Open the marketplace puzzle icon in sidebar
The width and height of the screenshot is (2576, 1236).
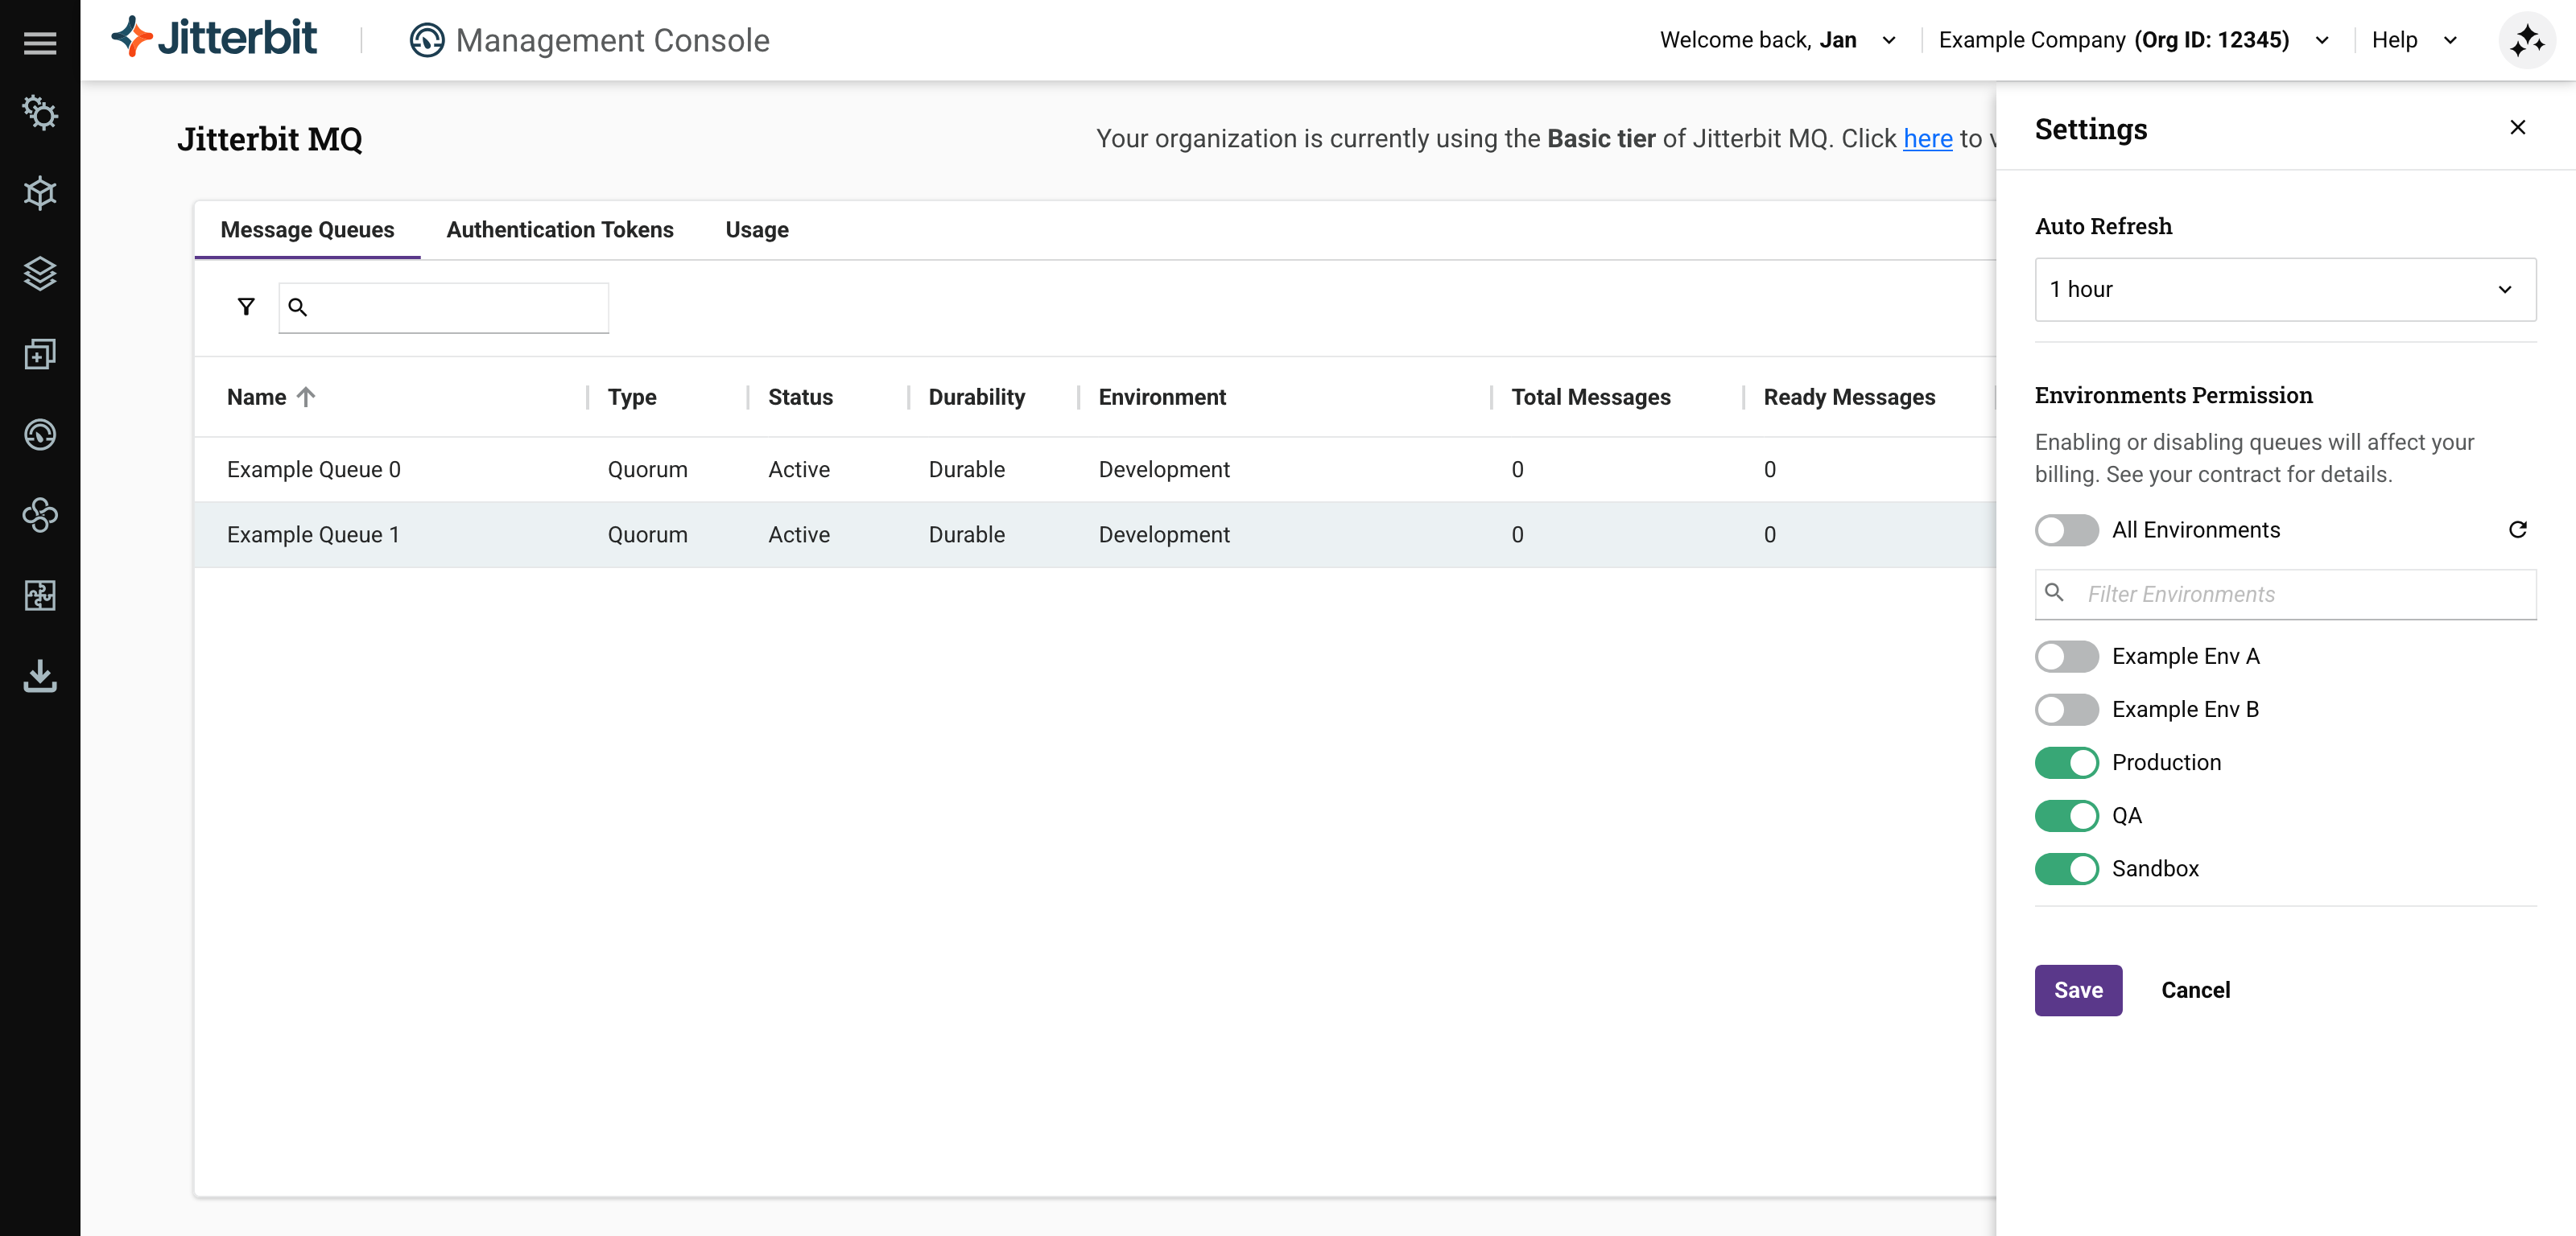tap(39, 596)
